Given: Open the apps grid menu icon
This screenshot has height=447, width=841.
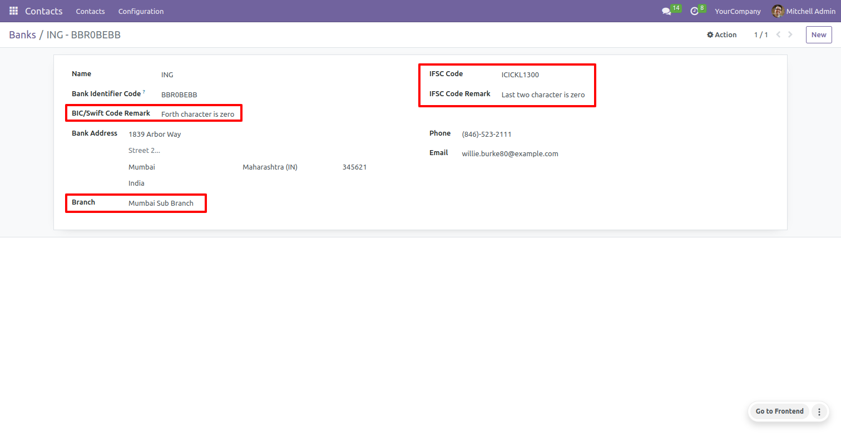Looking at the screenshot, I should 13,11.
